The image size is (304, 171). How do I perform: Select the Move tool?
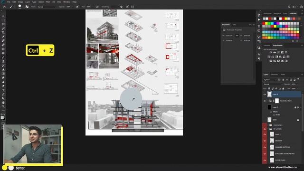tap(3, 16)
